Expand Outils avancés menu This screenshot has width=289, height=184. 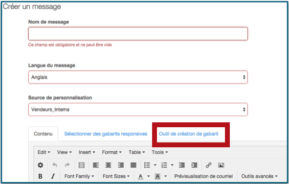coord(260,177)
